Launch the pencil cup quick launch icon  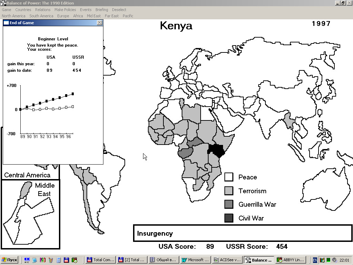51,260
